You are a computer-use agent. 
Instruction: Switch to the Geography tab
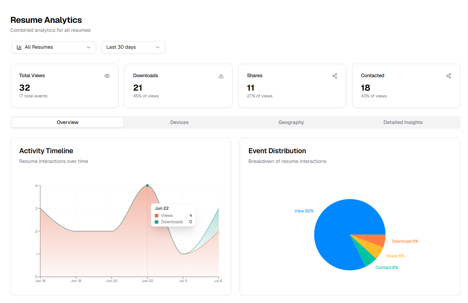pos(291,122)
